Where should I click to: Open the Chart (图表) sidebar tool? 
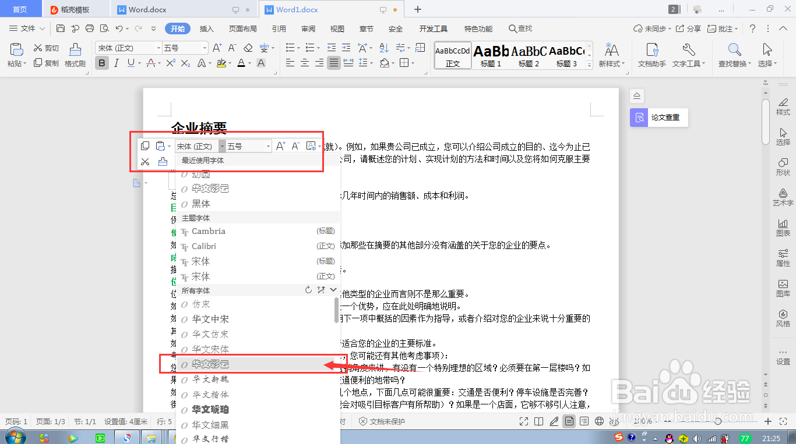coord(783,227)
